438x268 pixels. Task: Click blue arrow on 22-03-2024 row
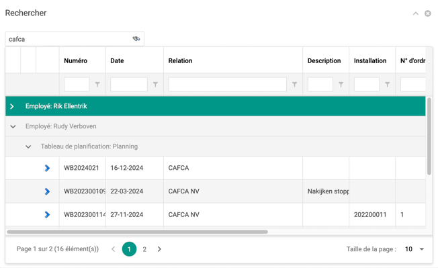click(47, 191)
